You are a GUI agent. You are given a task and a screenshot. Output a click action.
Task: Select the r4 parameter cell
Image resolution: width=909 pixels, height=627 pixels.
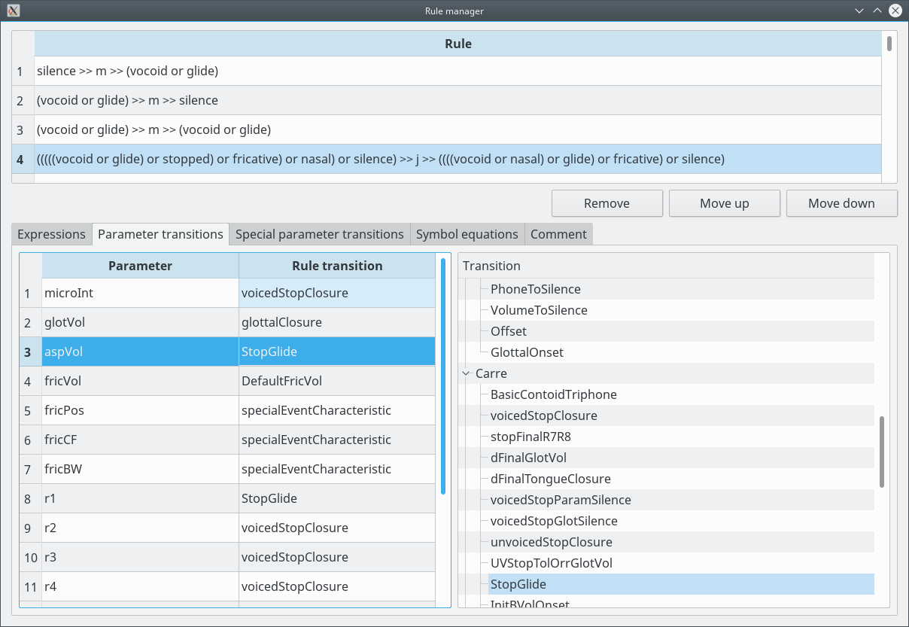140,586
